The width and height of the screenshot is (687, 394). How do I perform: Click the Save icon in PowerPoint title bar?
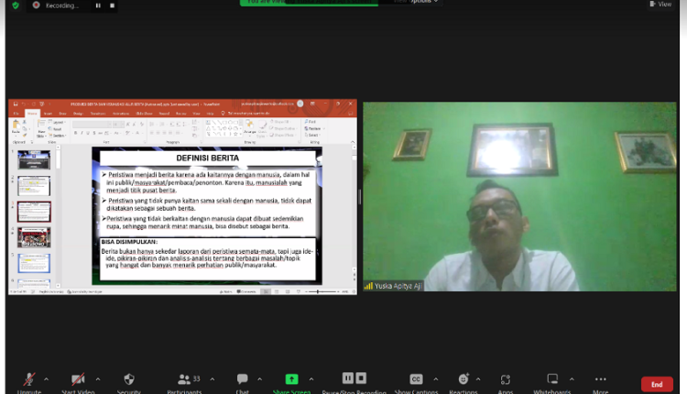point(16,104)
